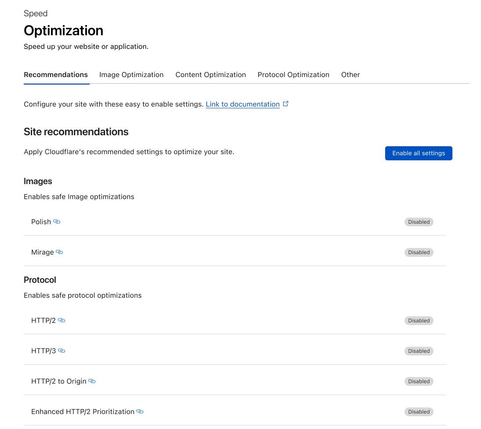Click the anchor link icon next to HTTP/2

(x=62, y=320)
